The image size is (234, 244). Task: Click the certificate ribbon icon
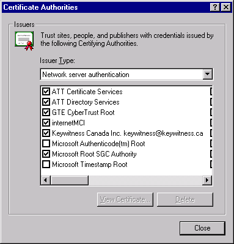24,41
